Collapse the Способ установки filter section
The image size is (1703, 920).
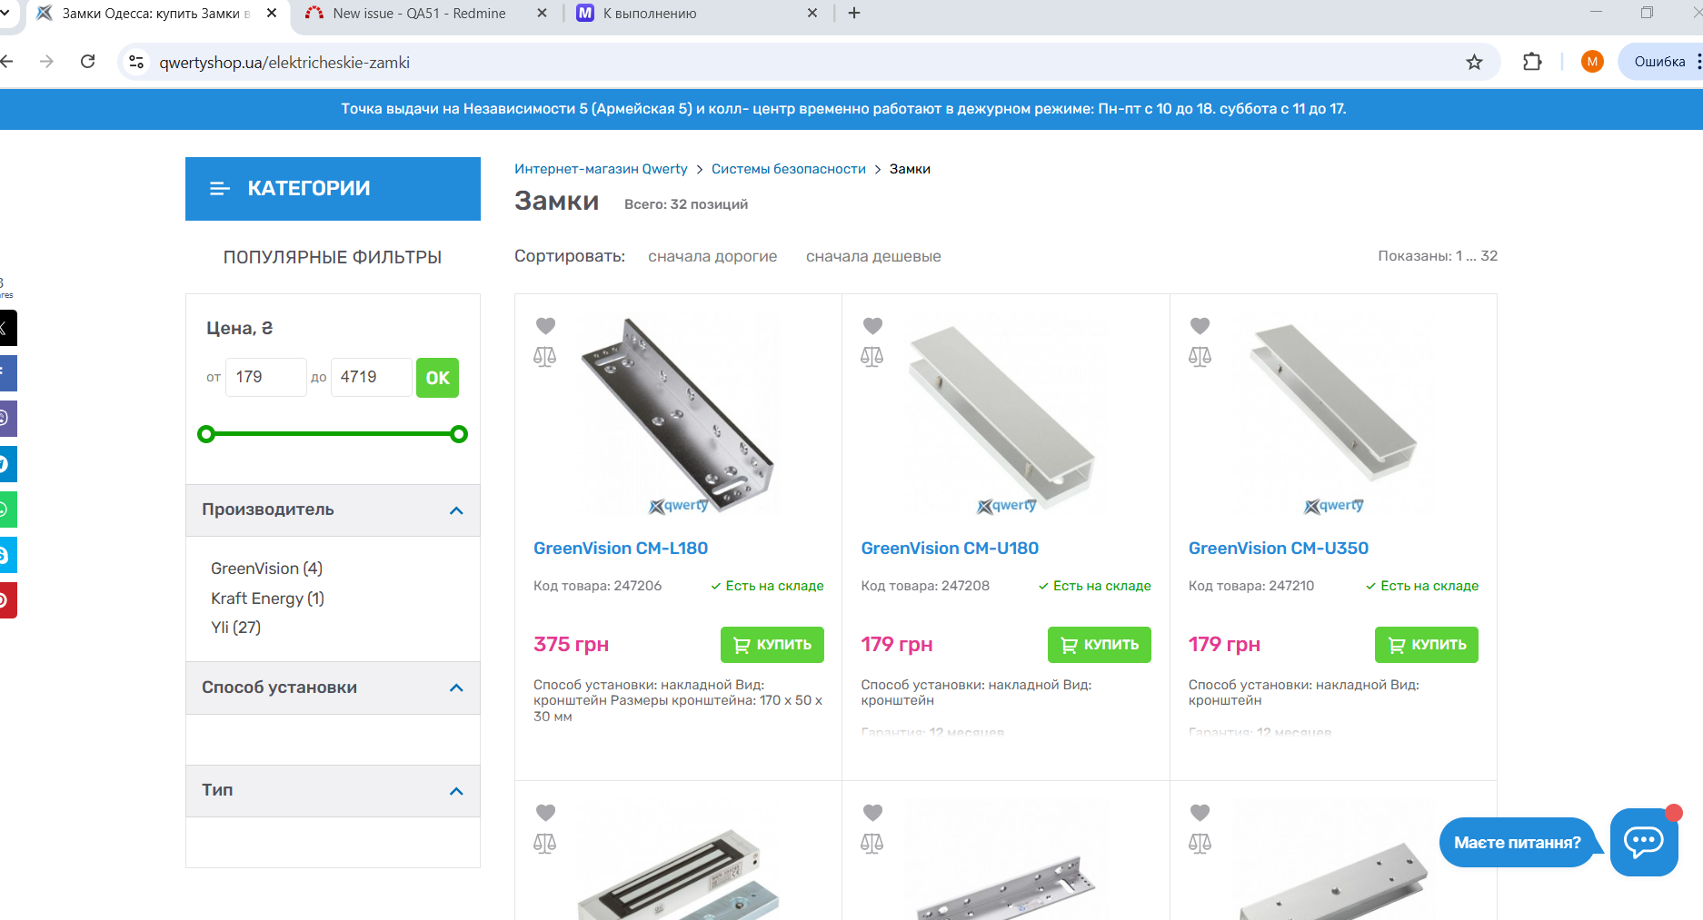[456, 688]
